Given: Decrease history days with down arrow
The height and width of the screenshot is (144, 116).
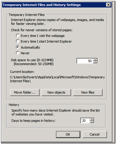Looking at the screenshot, I should (x=92, y=122).
